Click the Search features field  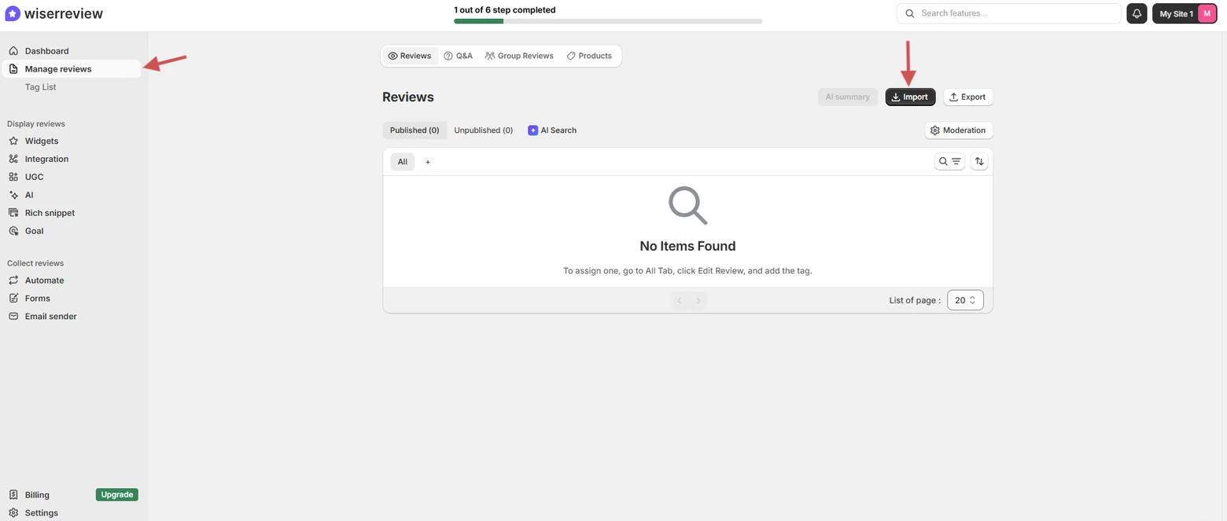[1008, 13]
